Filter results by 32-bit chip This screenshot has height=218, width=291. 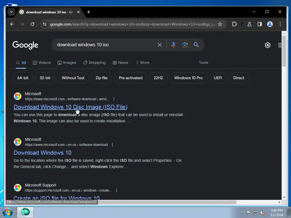pos(45,78)
